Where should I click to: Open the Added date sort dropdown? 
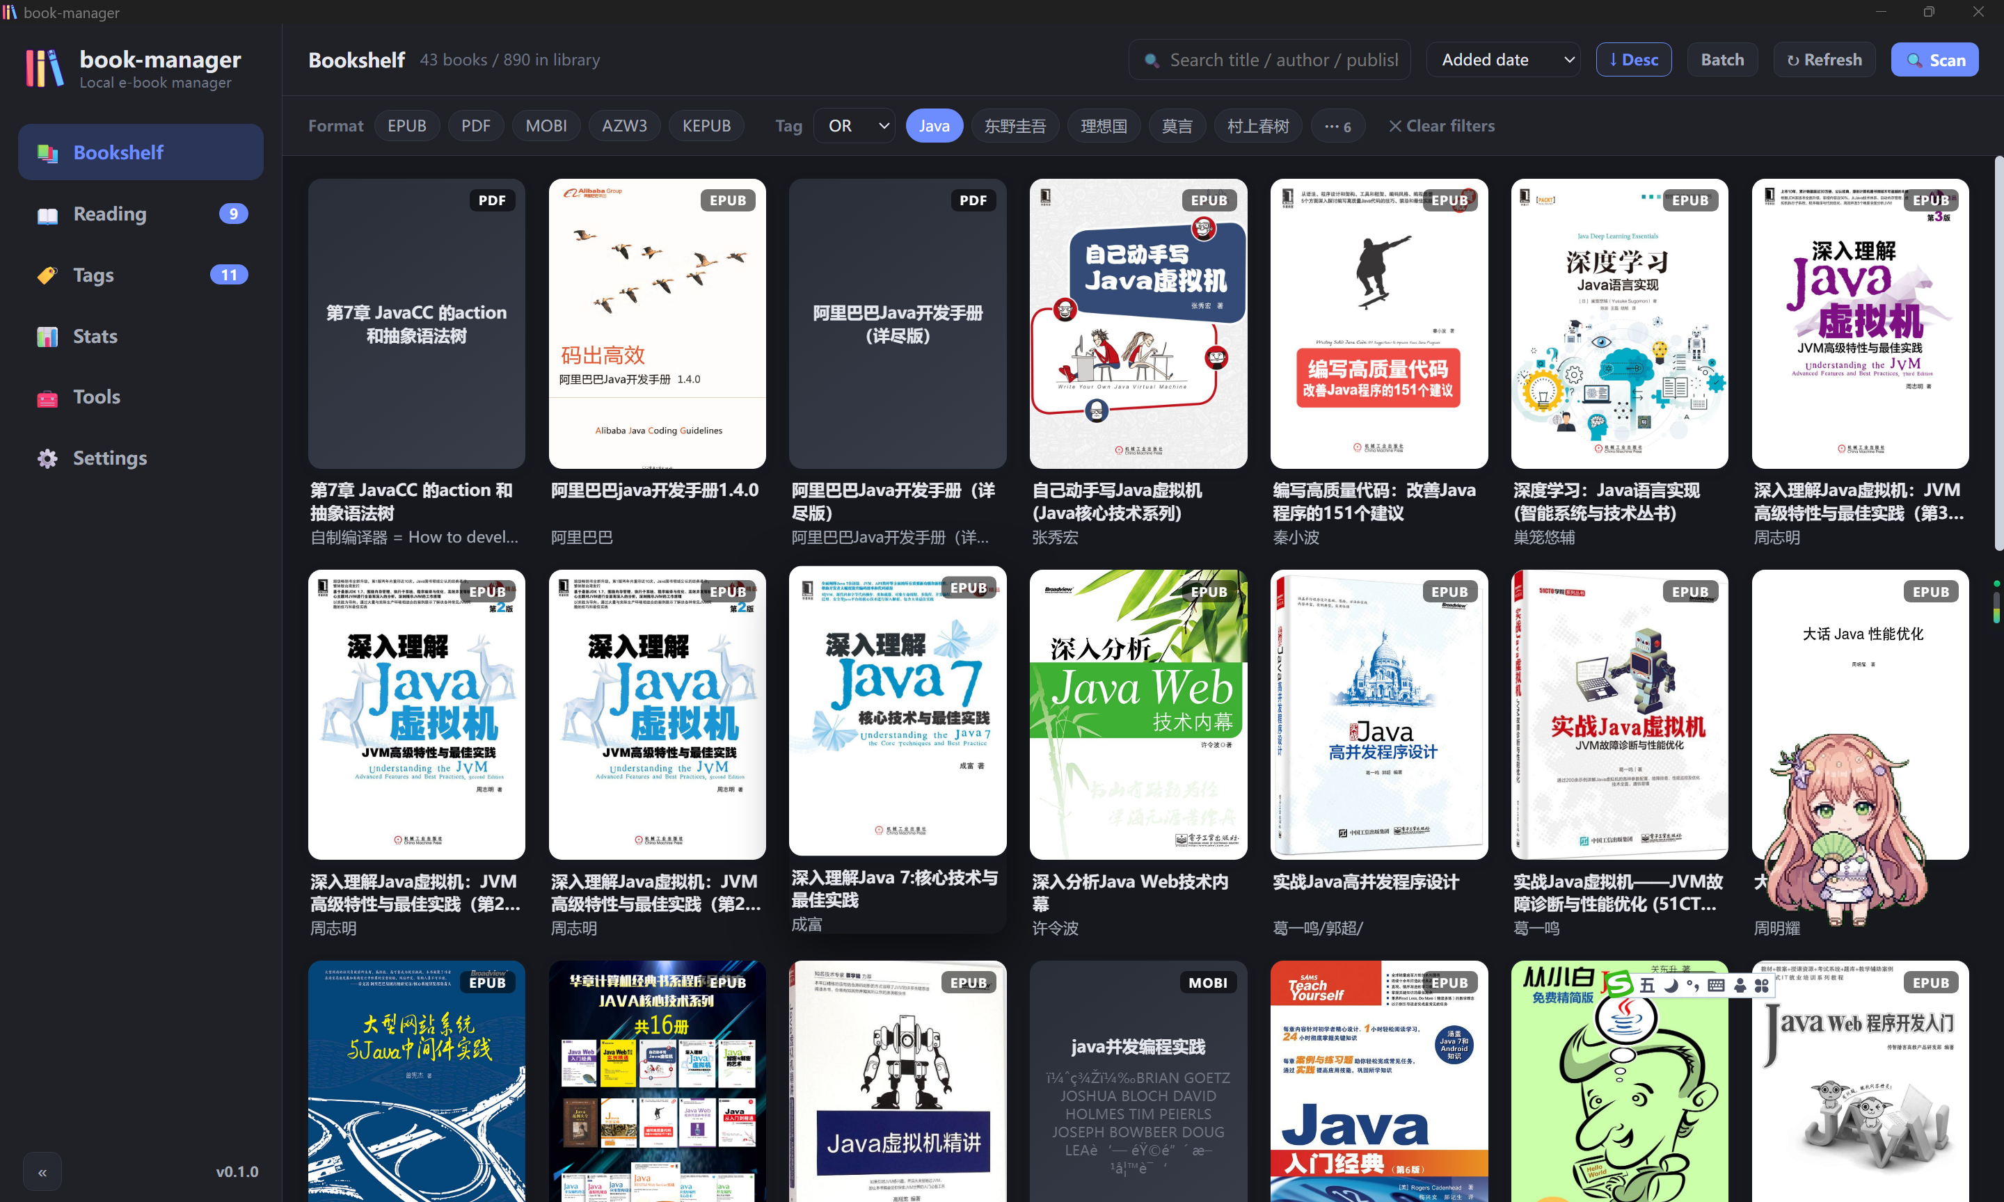pos(1502,60)
